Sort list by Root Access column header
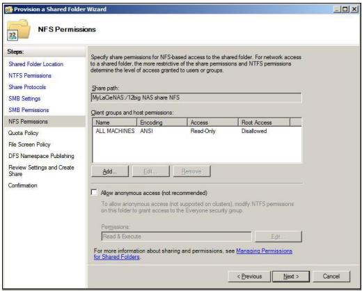The image size is (362, 291). [x=264, y=123]
